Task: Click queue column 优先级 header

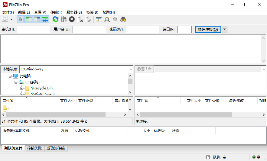Action: (161, 131)
